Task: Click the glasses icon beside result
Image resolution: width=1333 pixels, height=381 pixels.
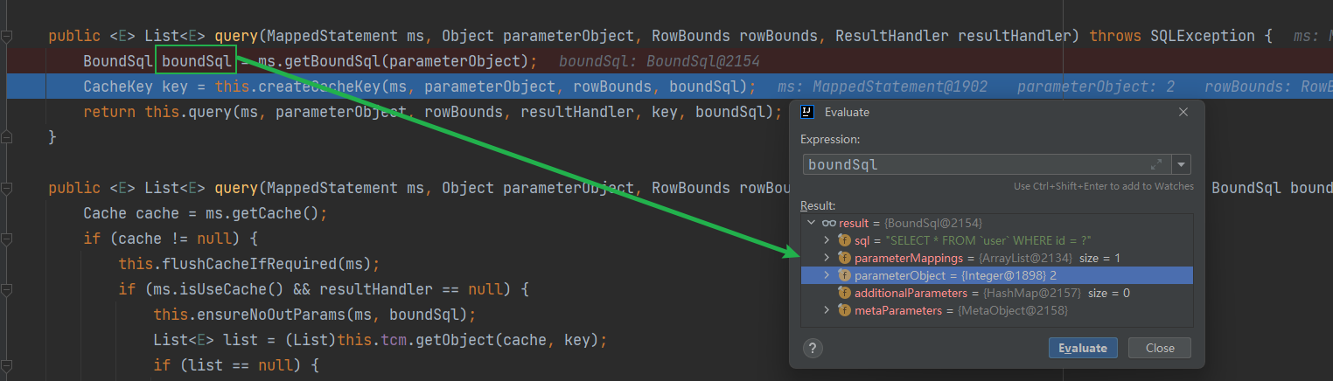Action: 828,224
